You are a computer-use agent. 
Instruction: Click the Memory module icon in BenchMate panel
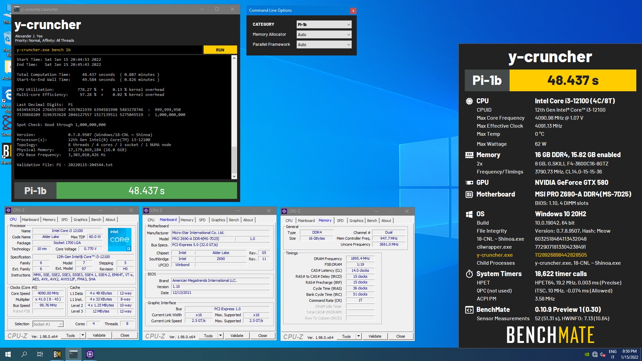[x=469, y=155]
